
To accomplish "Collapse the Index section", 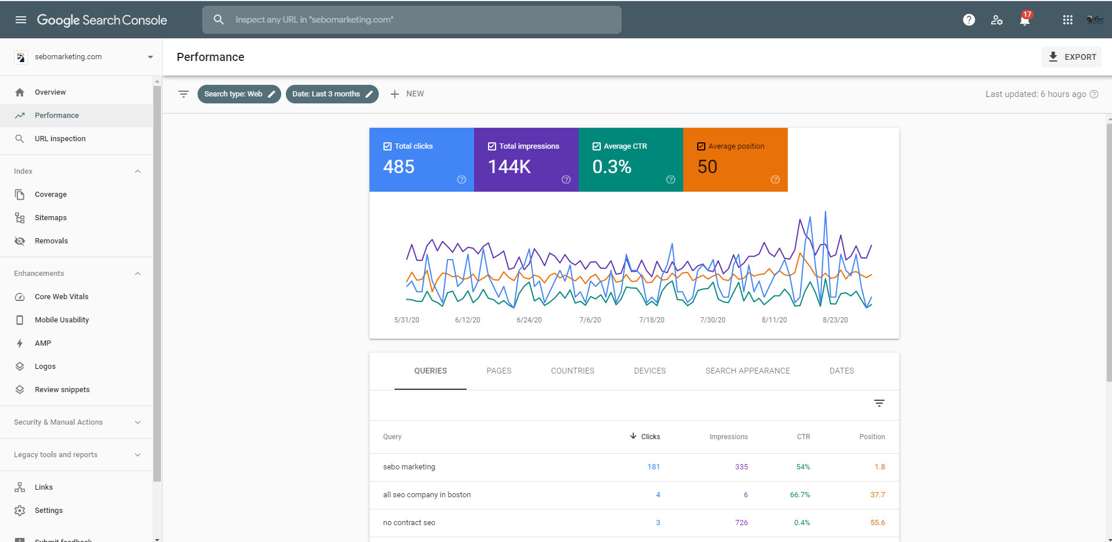I will (138, 171).
